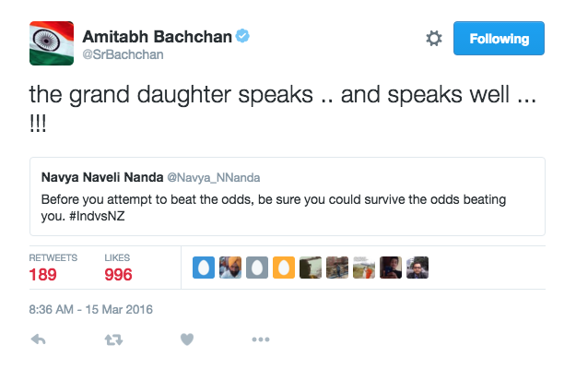This screenshot has width=576, height=369.
Task: Open the three-dots more options menu
Action: 261,339
